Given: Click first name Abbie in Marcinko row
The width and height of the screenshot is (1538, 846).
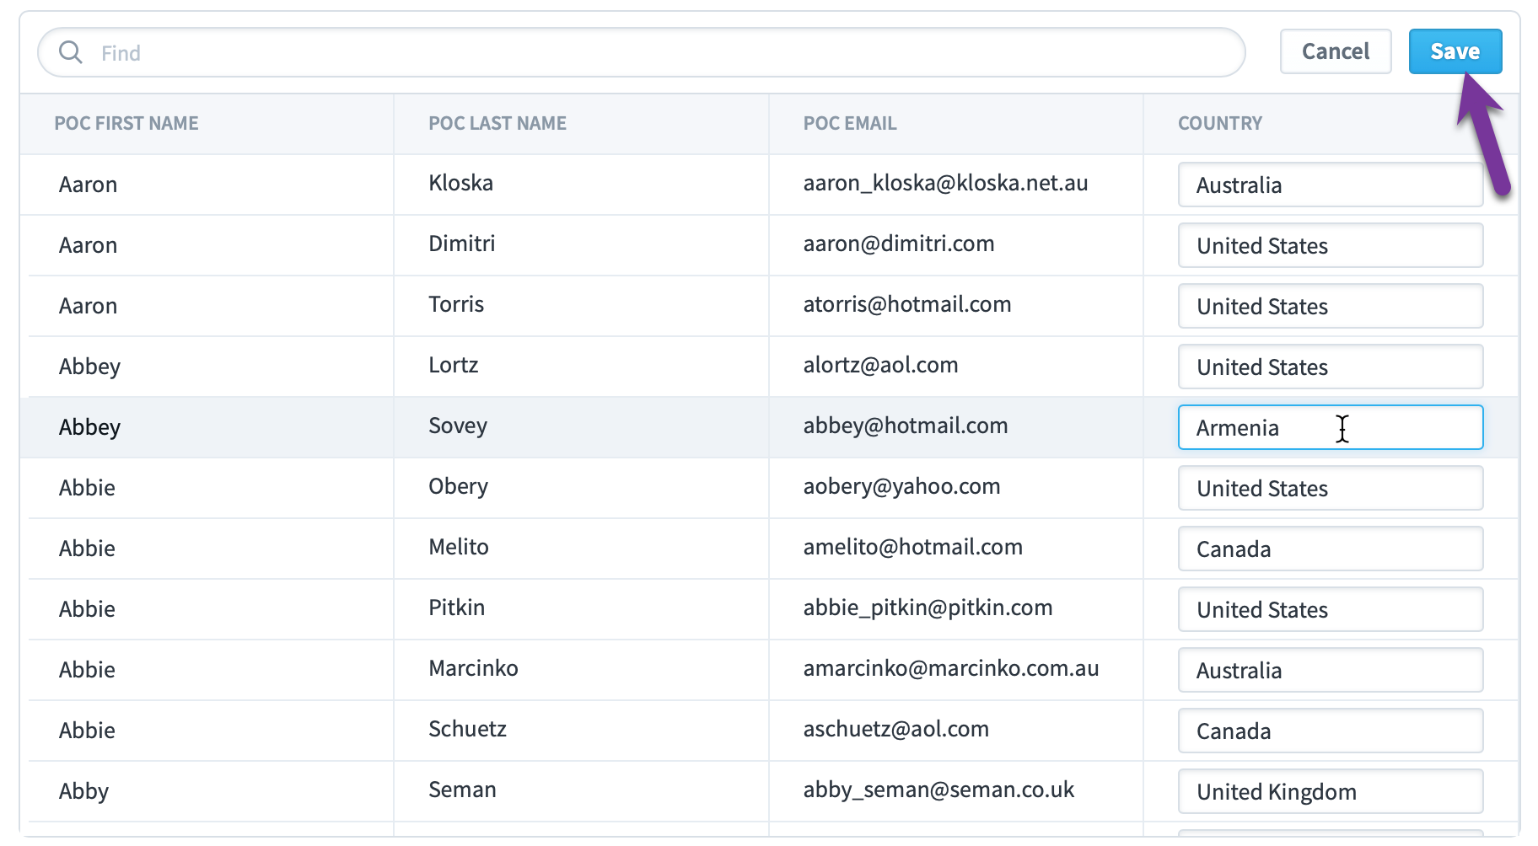Looking at the screenshot, I should tap(87, 670).
